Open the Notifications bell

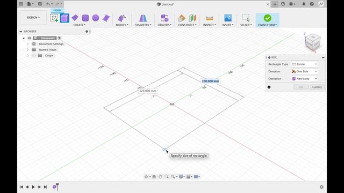click(304, 4)
